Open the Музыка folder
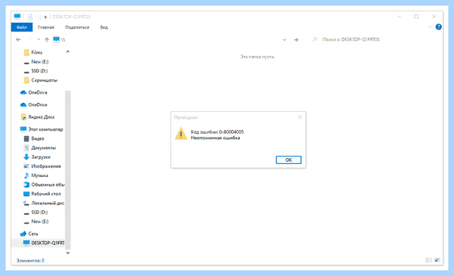This screenshot has height=276, width=454. (39, 175)
